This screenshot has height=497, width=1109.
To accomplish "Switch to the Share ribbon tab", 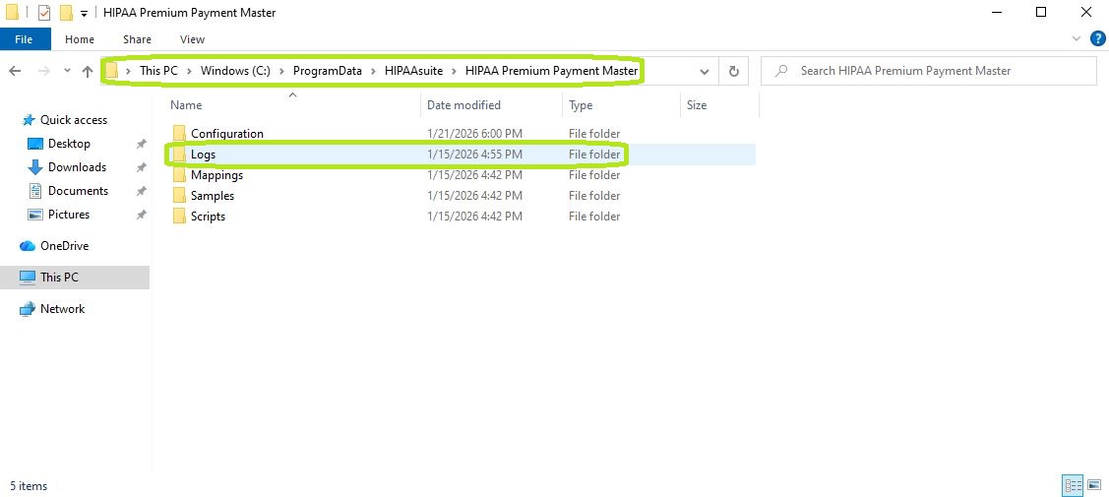I will coord(137,39).
